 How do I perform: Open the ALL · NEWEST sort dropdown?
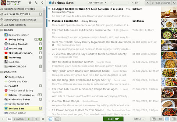point(97,3)
